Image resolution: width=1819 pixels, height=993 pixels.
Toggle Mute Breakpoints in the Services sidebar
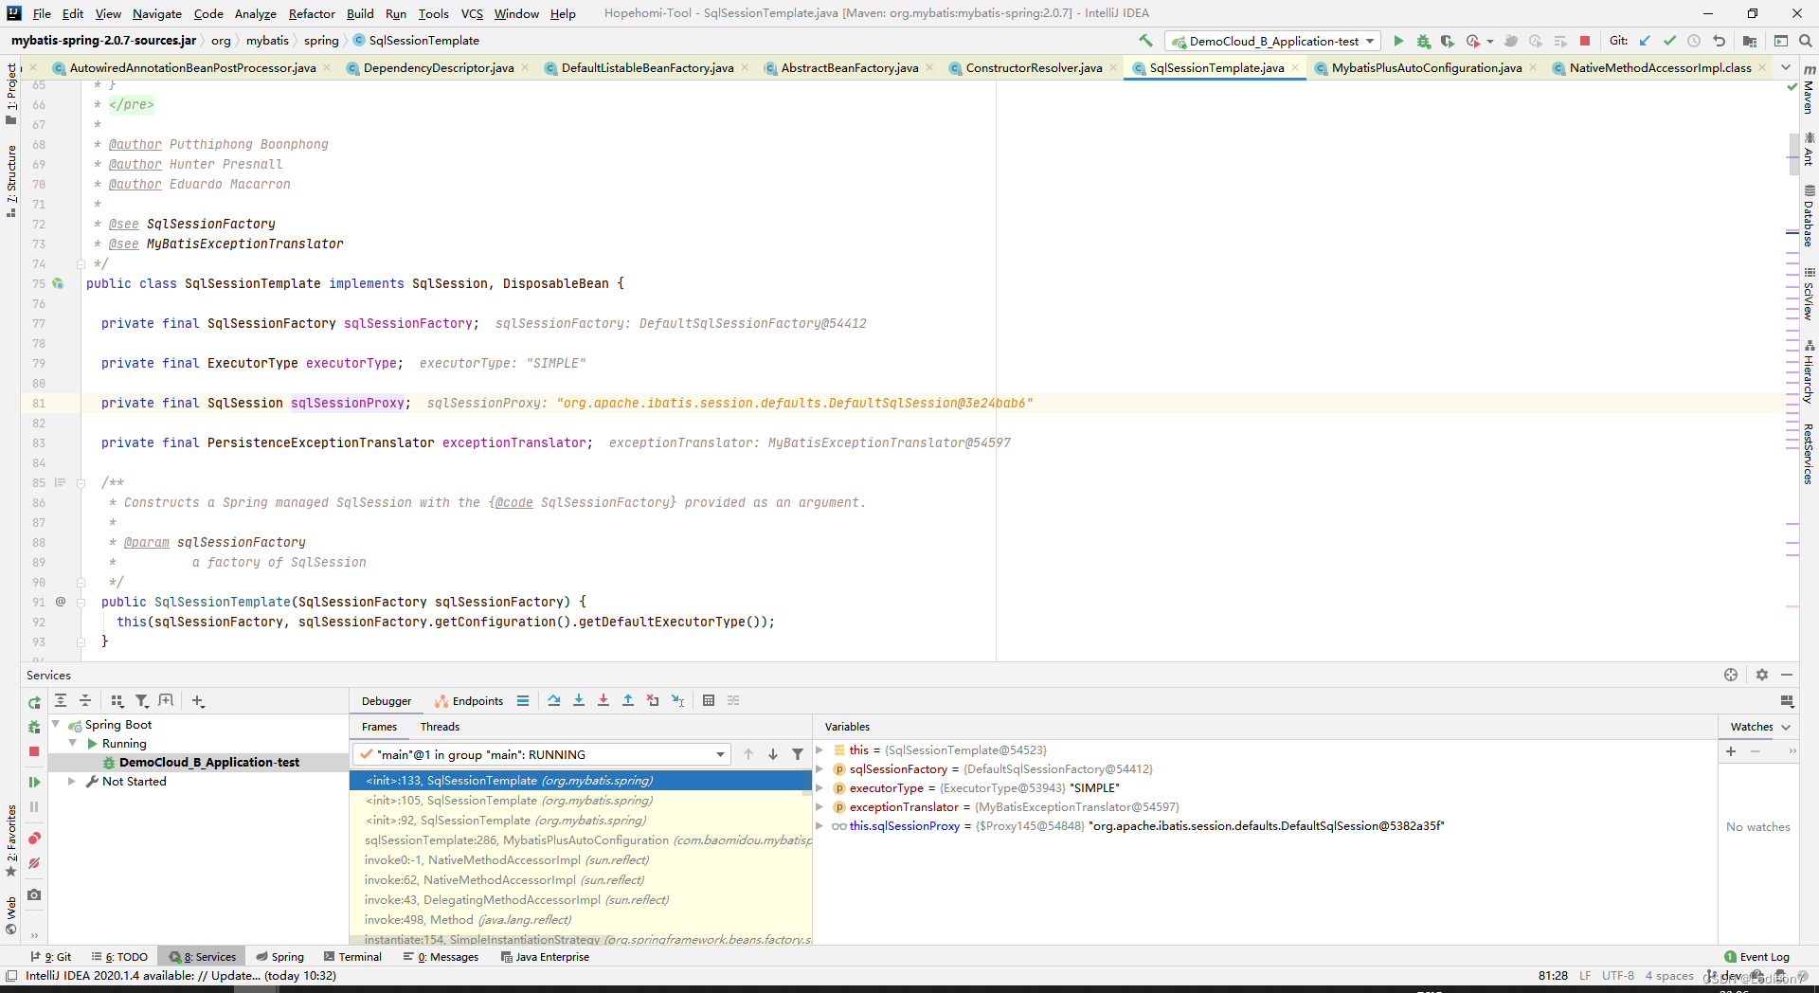[x=34, y=863]
